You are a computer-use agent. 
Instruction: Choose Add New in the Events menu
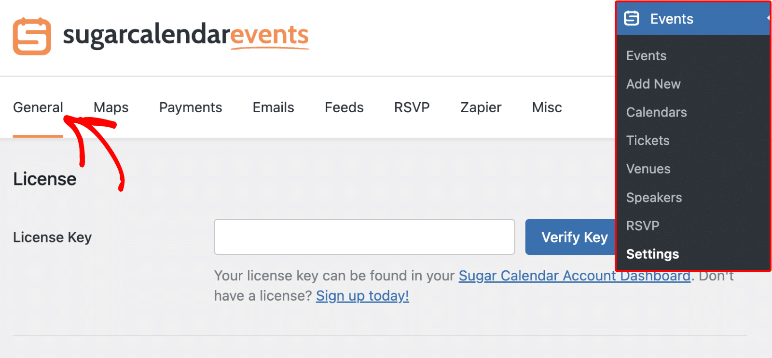pos(654,84)
